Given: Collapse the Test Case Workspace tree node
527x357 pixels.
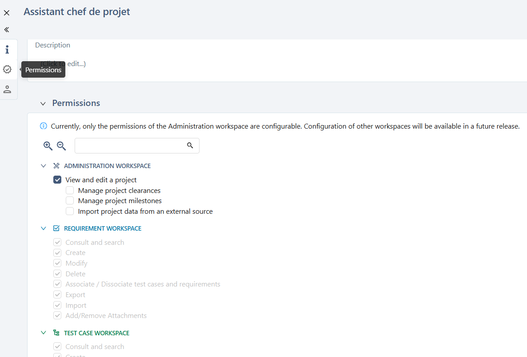Looking at the screenshot, I should click(x=43, y=332).
